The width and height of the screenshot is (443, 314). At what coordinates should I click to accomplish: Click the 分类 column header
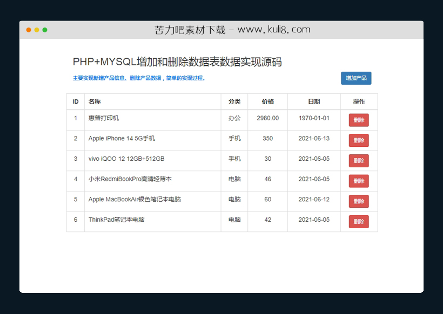tap(234, 101)
